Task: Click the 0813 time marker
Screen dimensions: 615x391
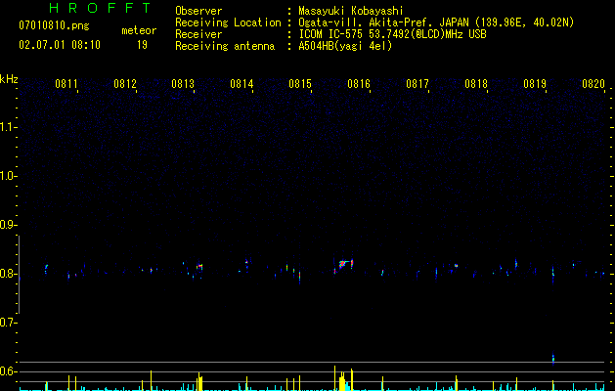Action: (183, 84)
